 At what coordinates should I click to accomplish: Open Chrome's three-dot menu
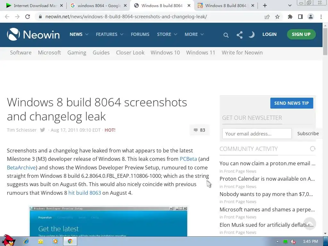[x=321, y=17]
